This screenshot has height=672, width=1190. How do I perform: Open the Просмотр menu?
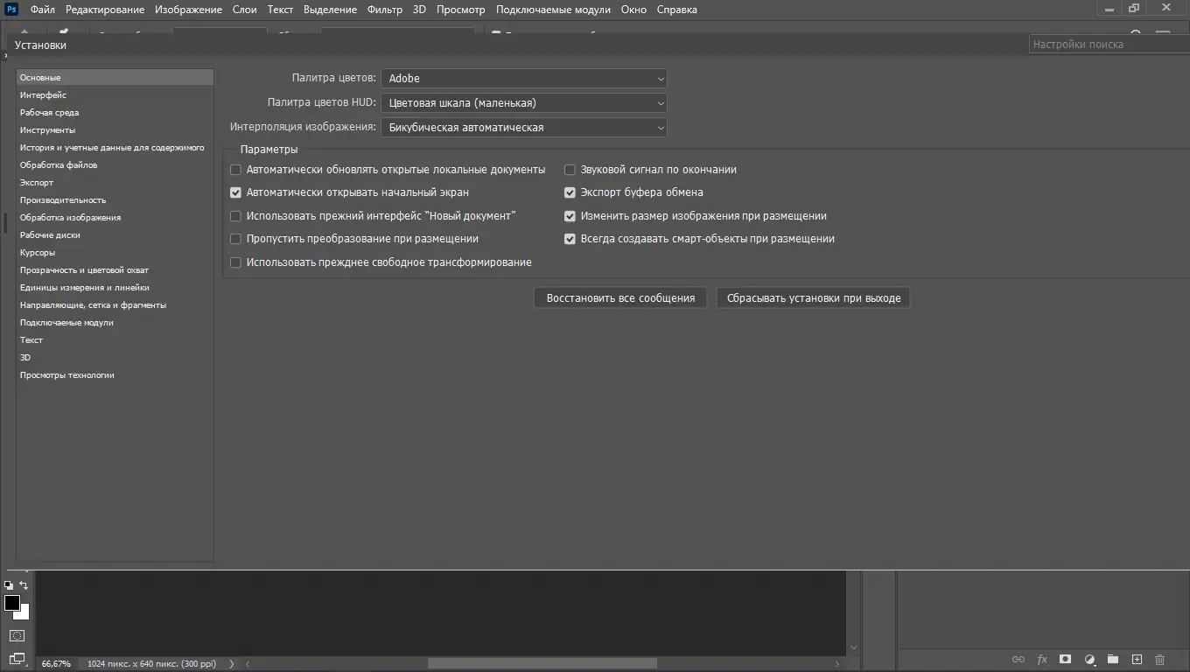461,10
